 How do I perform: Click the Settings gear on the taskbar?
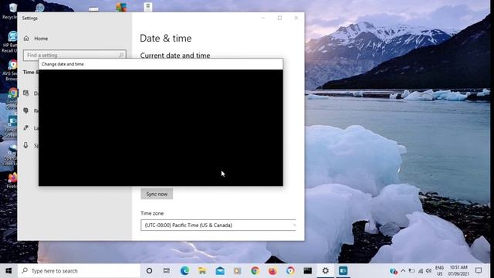point(326,271)
